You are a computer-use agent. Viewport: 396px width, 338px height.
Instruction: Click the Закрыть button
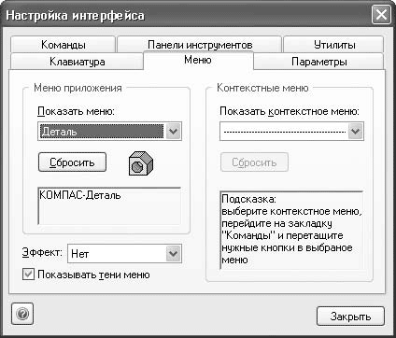350,317
